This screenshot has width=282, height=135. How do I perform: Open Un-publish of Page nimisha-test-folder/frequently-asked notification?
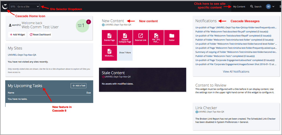point(236,48)
